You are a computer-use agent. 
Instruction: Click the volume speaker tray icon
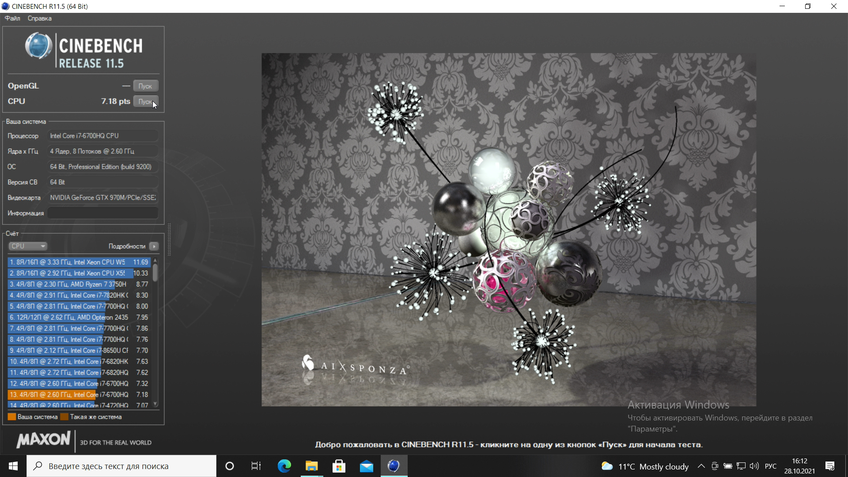[754, 466]
